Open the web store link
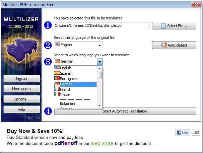 tap(102, 143)
